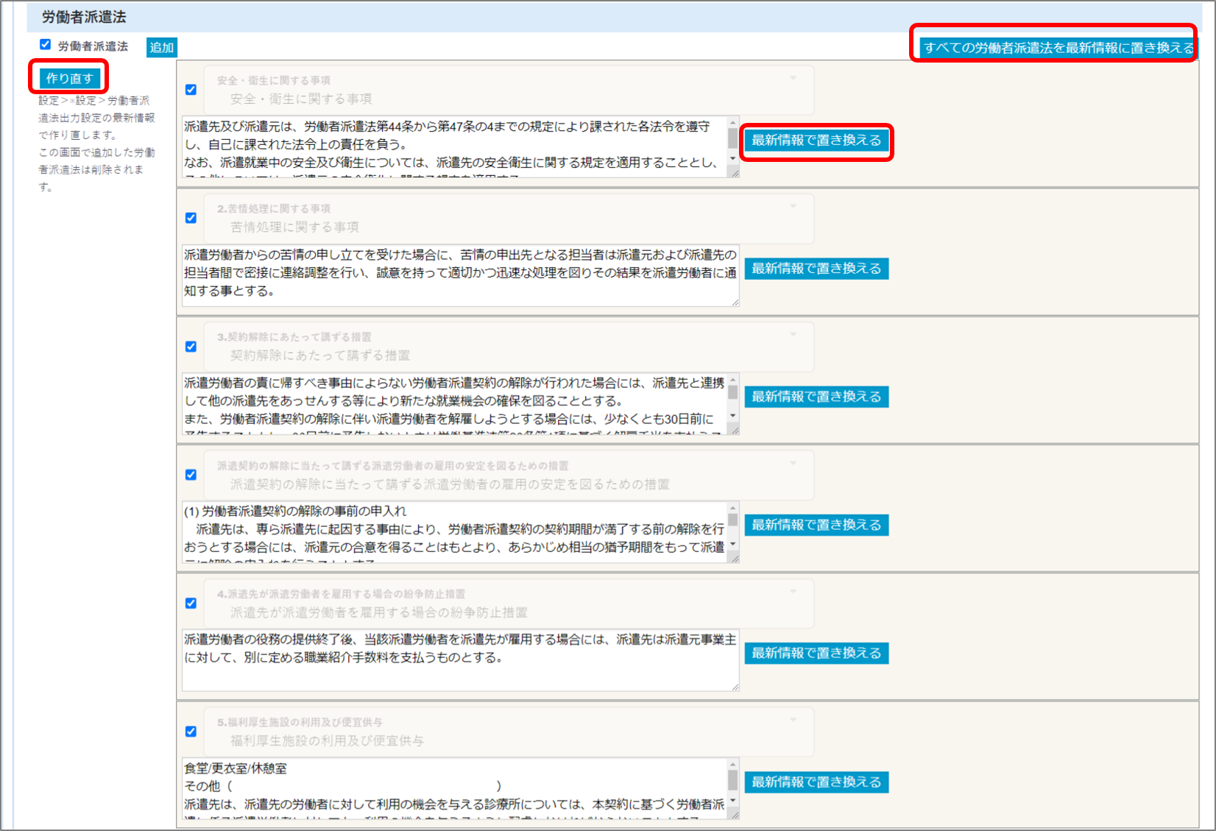Uncheck the 紛争防止措置 checkbox
Screen dimensions: 1216x831
click(191, 603)
